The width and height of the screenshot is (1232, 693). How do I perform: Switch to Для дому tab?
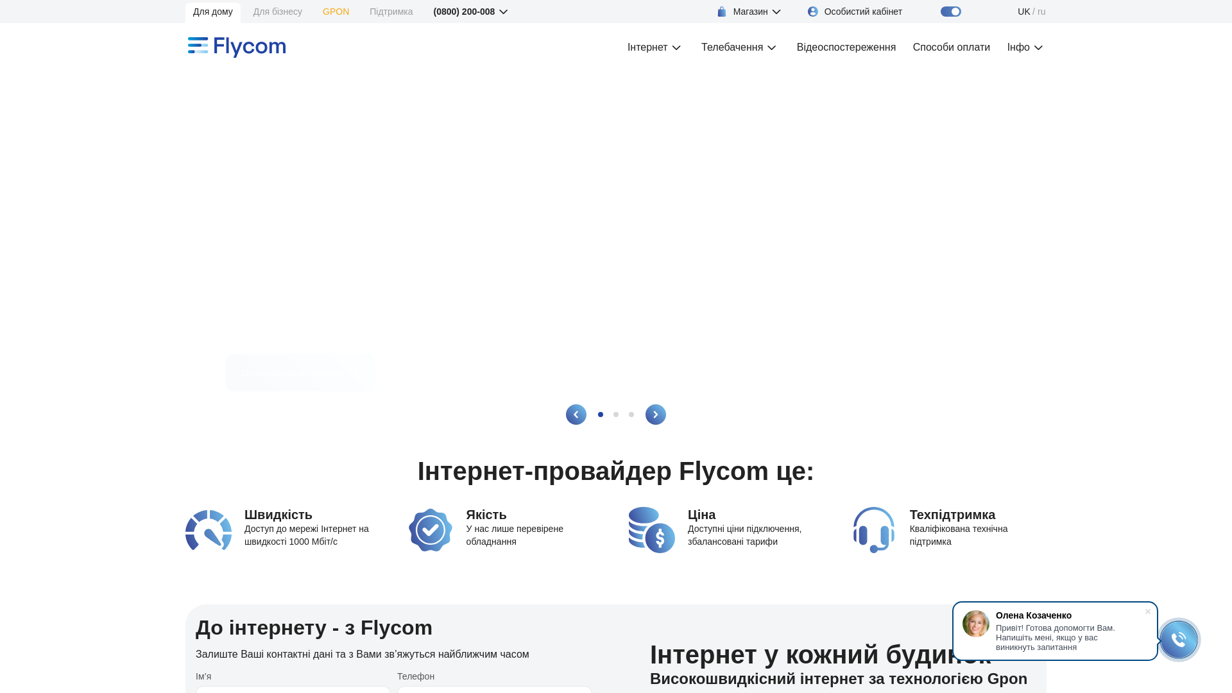[213, 12]
